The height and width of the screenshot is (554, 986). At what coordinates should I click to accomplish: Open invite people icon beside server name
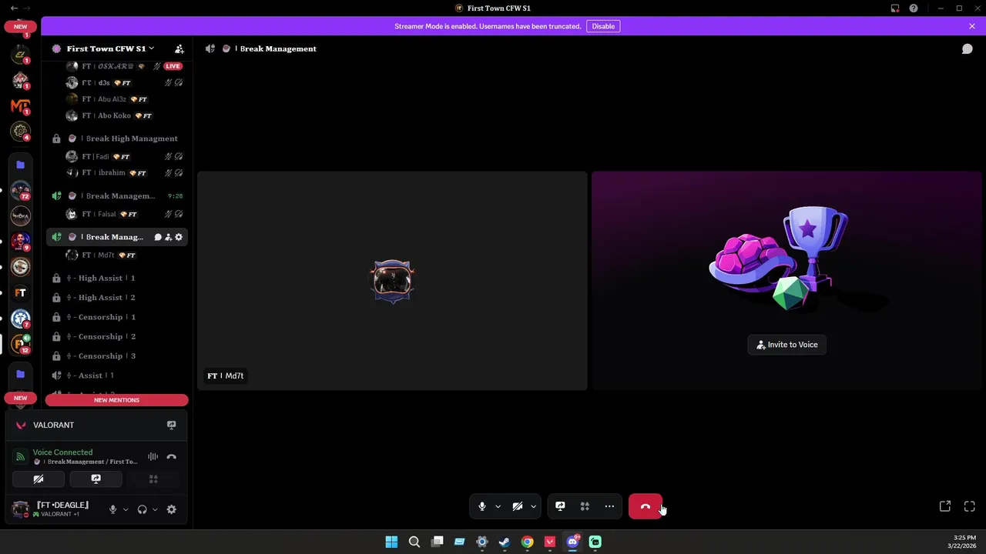(179, 48)
